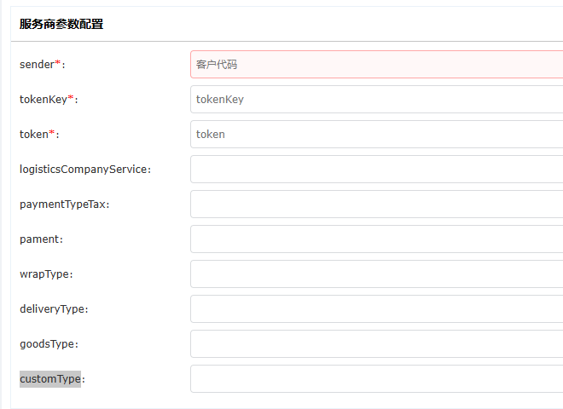Select the pament label text
The height and width of the screenshot is (409, 563).
click(41, 239)
